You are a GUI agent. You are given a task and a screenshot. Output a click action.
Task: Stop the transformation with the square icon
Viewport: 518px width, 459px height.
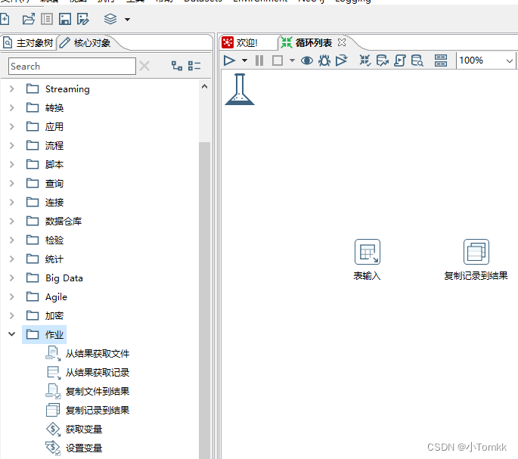click(x=278, y=60)
